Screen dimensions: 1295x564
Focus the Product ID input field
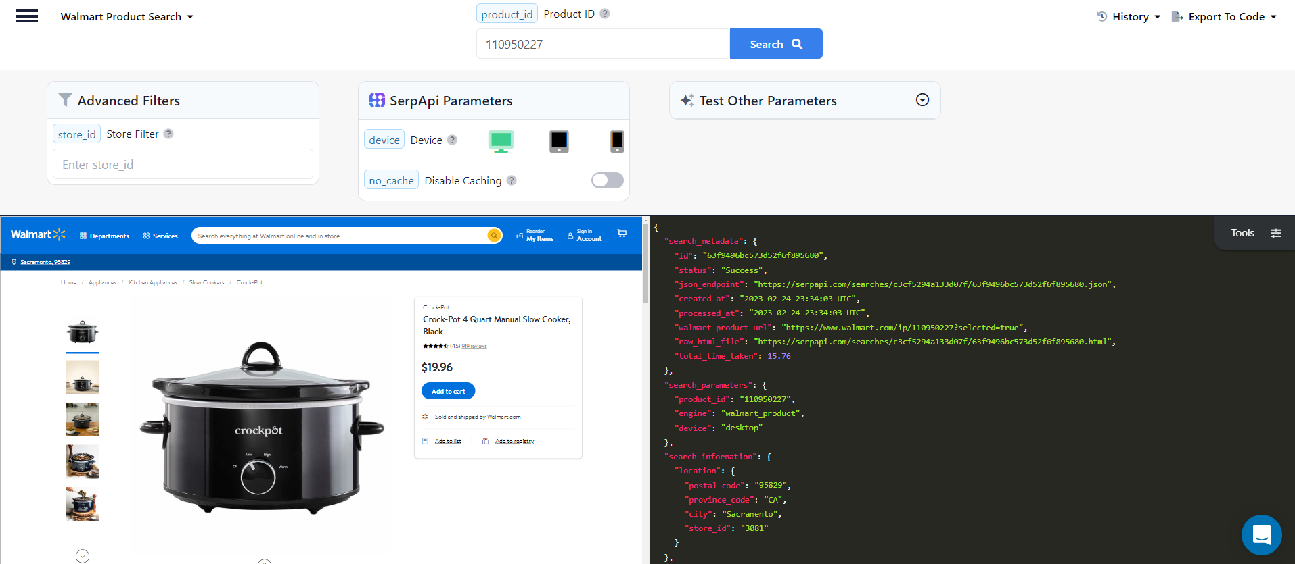coord(603,44)
